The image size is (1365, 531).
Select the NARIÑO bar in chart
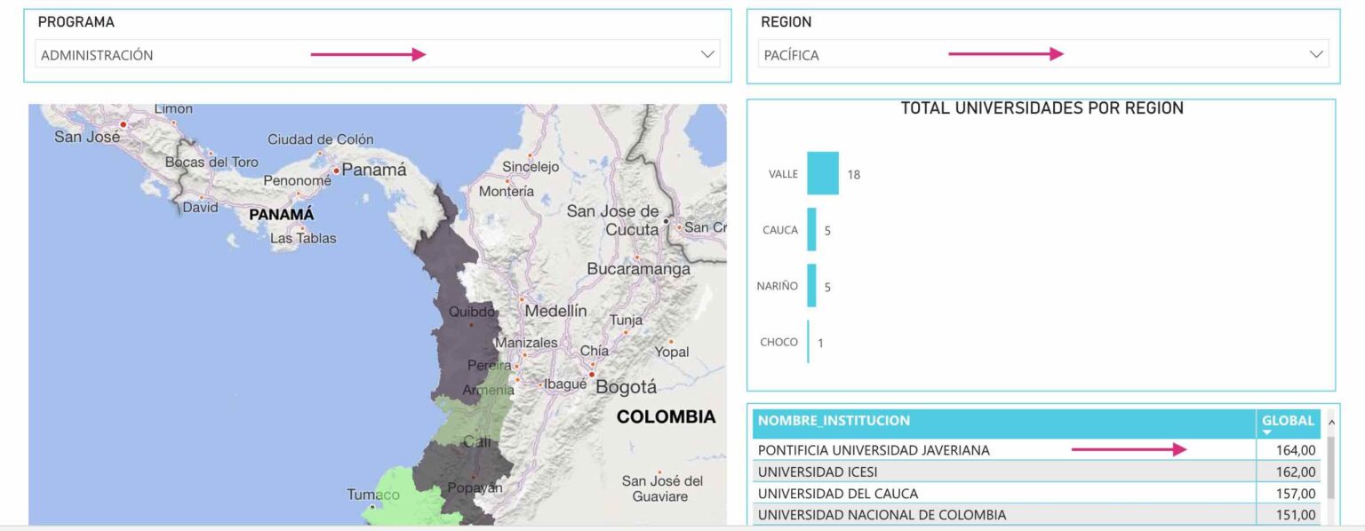point(811,286)
